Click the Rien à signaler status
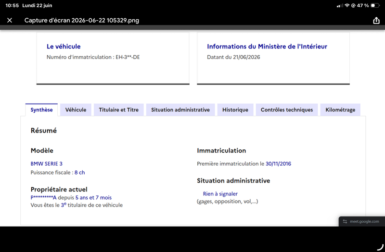Screen dimensions: 385x252 pyautogui.click(x=220, y=194)
